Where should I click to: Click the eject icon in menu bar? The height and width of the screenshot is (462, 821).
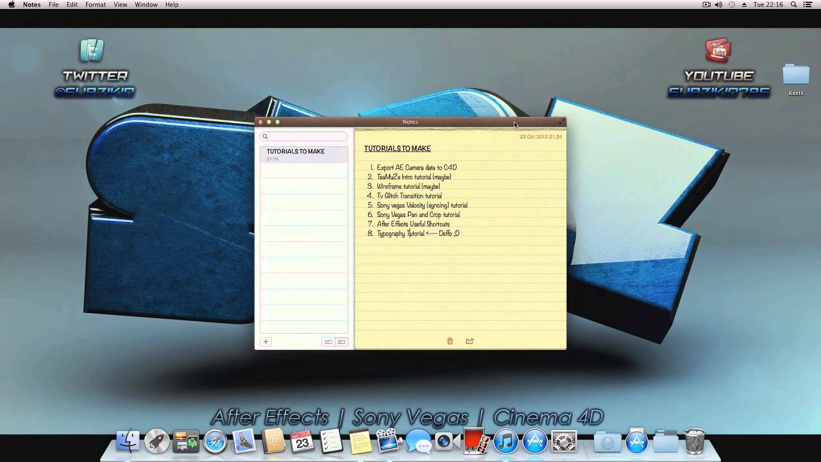tap(744, 4)
